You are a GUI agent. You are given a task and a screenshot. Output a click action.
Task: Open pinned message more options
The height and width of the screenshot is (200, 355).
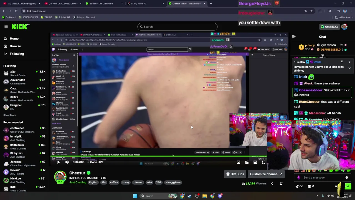[349, 62]
